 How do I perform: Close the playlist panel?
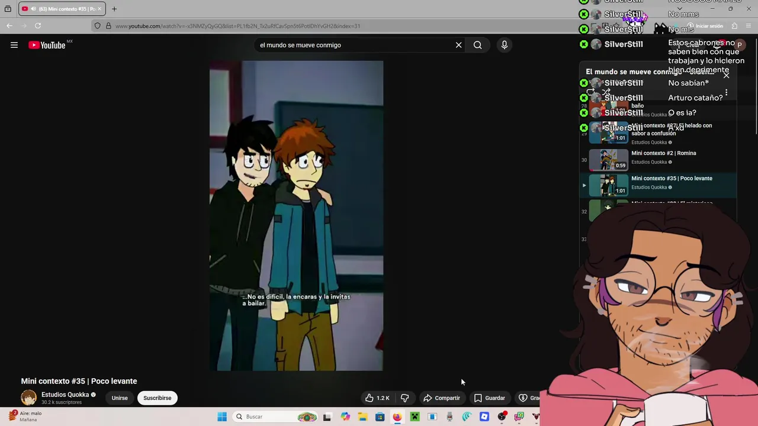[x=726, y=75]
